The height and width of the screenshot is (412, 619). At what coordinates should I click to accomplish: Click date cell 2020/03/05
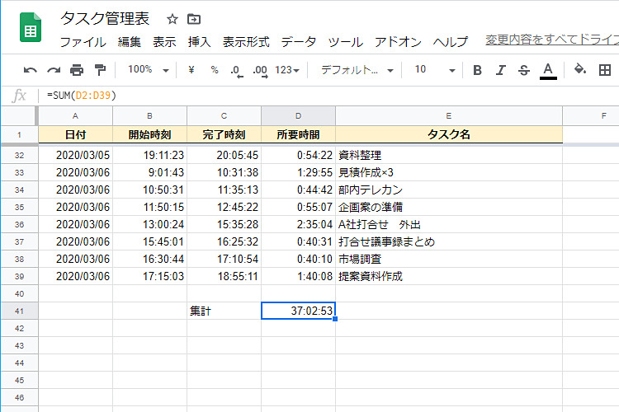pos(75,156)
